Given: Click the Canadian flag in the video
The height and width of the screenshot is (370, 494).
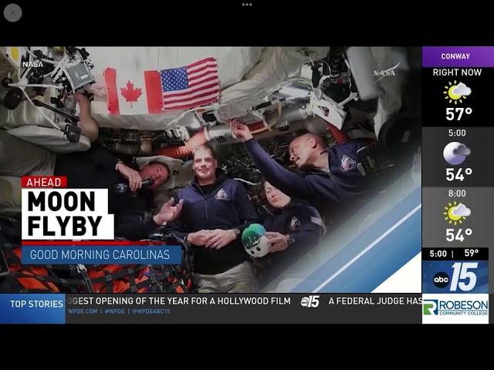Looking at the screenshot, I should tap(133, 91).
